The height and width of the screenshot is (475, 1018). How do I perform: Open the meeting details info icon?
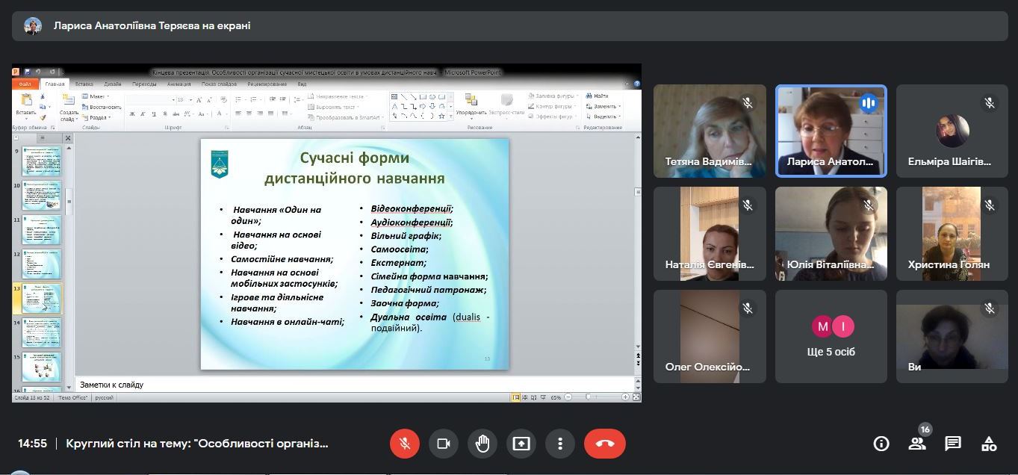click(x=881, y=444)
